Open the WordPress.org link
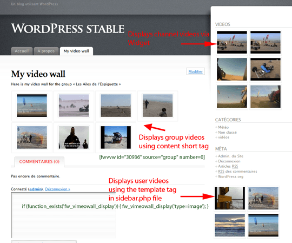This screenshot has width=292, height=243. click(x=230, y=176)
